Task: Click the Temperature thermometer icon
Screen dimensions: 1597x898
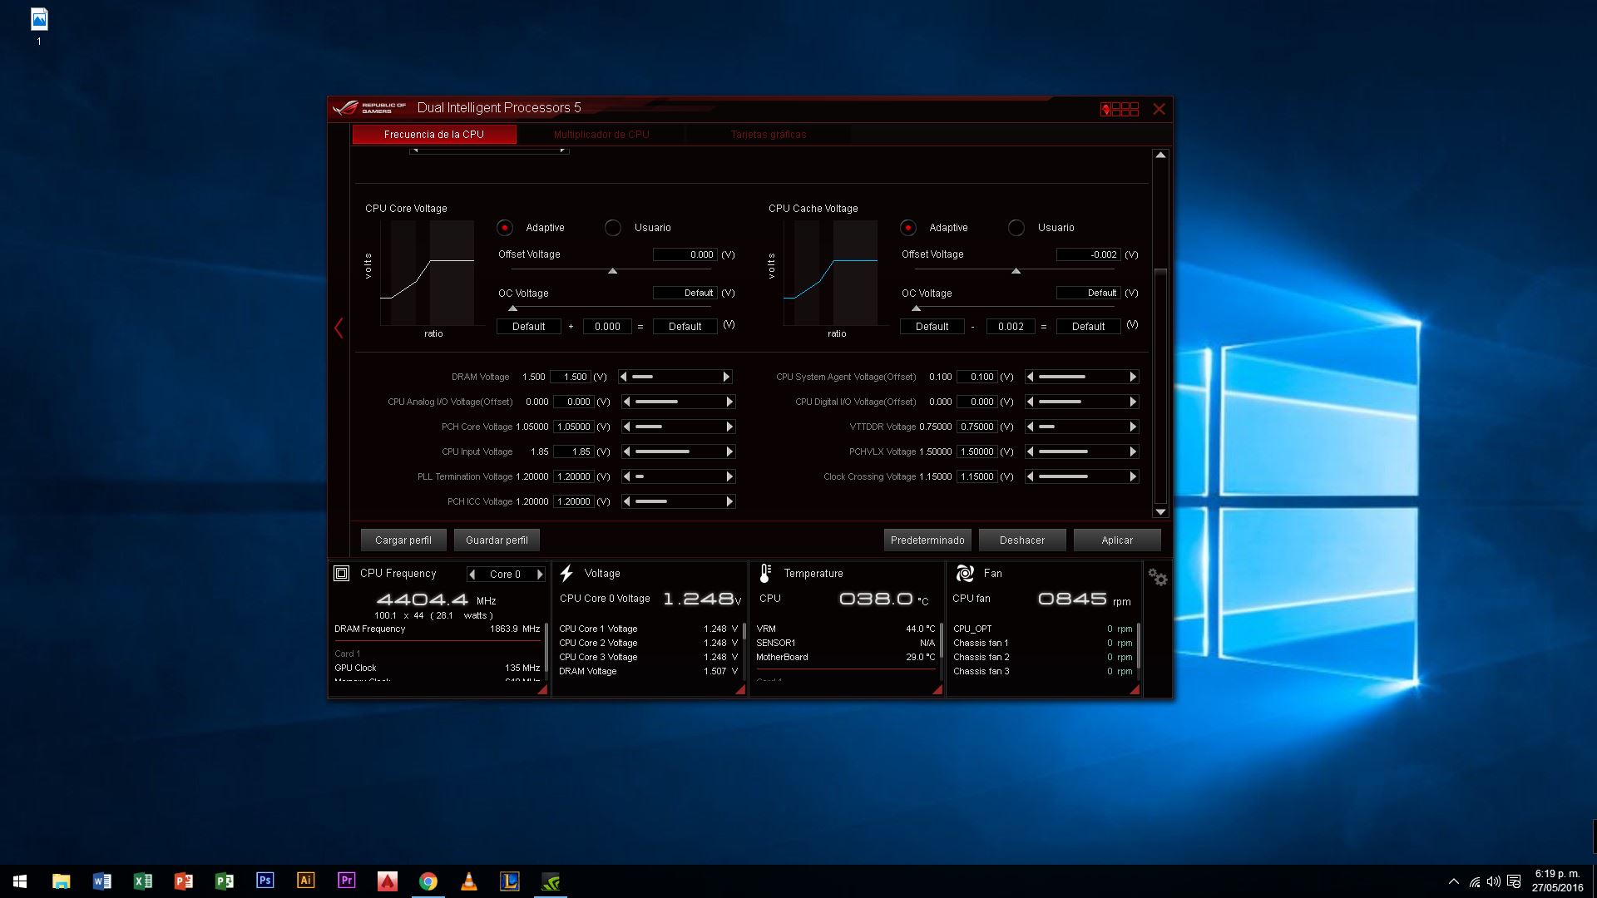Action: coord(765,574)
